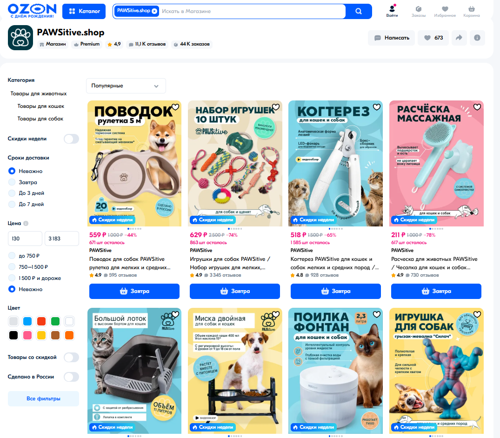Click the Цена info icon
Viewport: 500px width, 438px height.
[26, 223]
